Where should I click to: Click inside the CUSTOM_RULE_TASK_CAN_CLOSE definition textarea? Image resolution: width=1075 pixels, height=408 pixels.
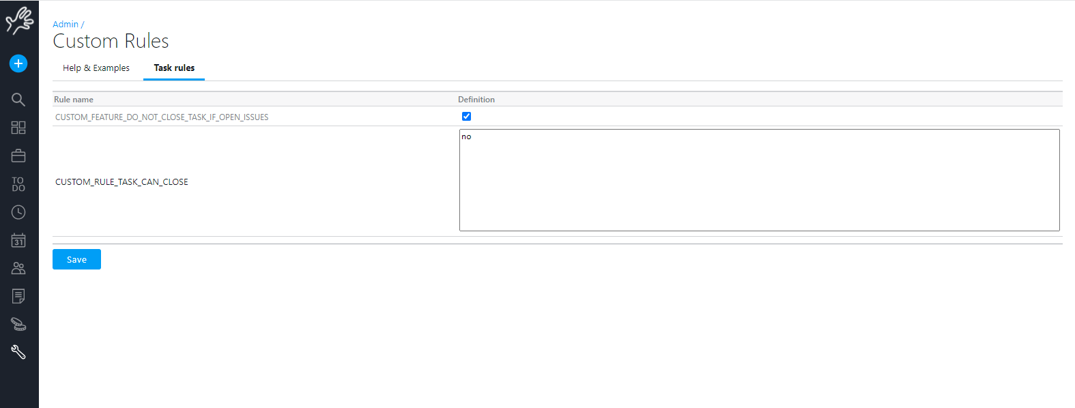759,180
